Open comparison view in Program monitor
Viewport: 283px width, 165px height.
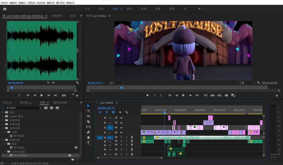(233, 95)
